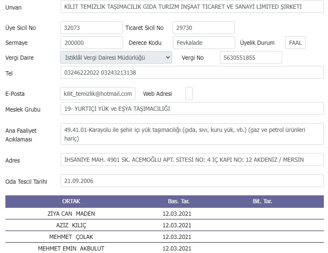Click start date 12.03.2021 for AZİZ KILIÇ
Image resolution: width=328 pixels, height=253 pixels.
177,226
